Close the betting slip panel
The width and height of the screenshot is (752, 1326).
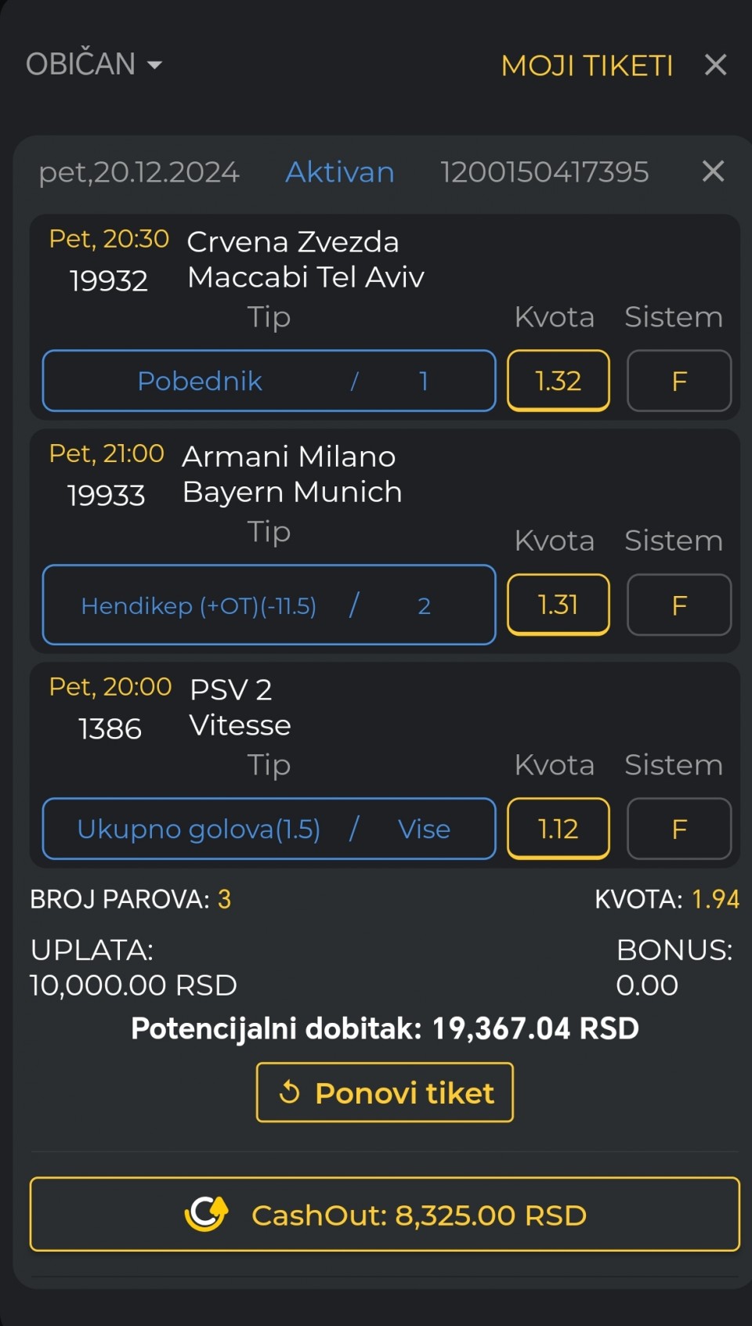click(715, 65)
